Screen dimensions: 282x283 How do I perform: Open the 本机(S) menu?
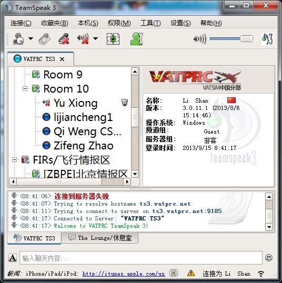pyautogui.click(x=88, y=23)
